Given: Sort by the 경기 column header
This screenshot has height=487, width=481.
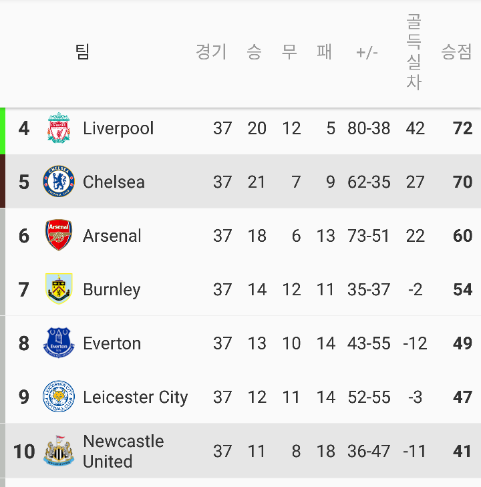Looking at the screenshot, I should [x=212, y=51].
